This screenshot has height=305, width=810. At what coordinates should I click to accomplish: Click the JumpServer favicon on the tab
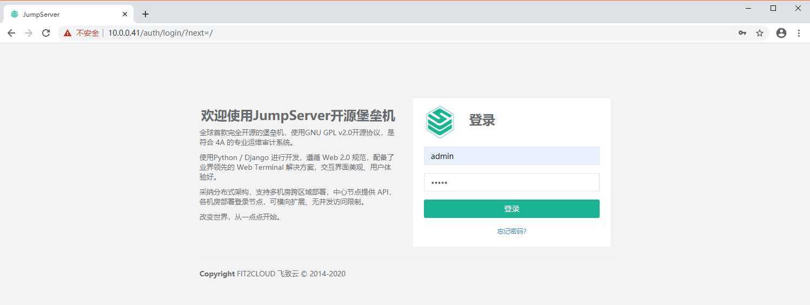pos(15,14)
